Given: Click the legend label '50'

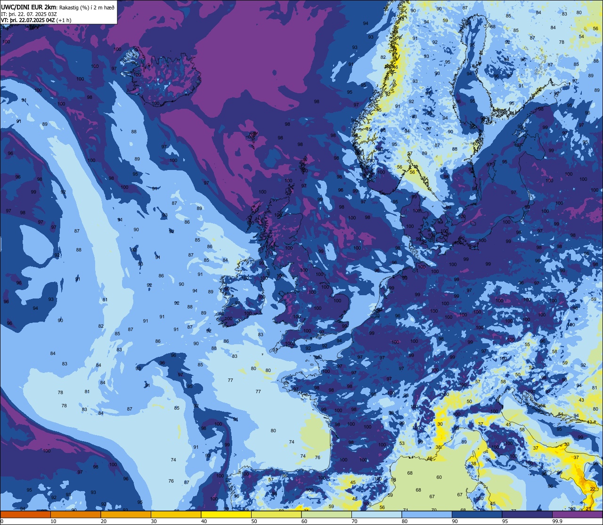Looking at the screenshot, I should coord(254,521).
